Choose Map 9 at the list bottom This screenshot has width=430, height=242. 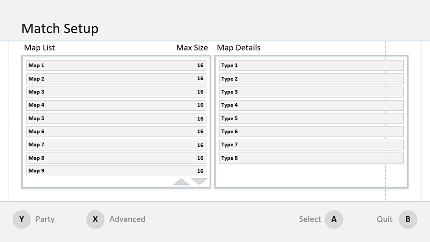point(116,171)
